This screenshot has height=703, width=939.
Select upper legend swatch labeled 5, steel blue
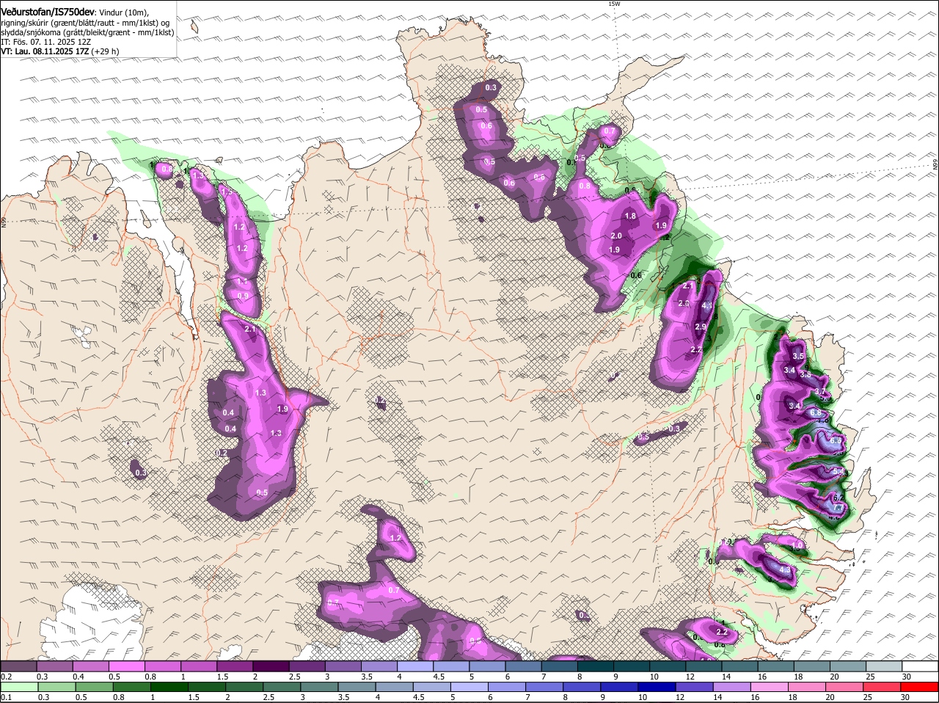(x=488, y=666)
